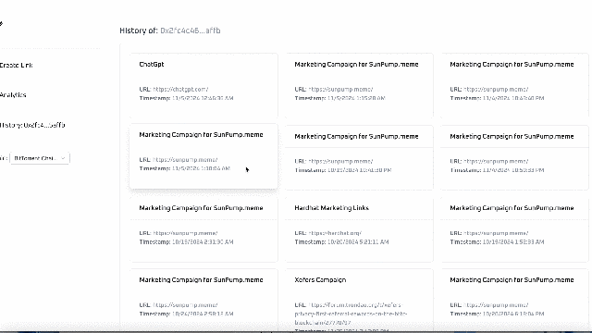592x333 pixels.
Task: Open the Hardhat Marketing Links card title
Action: 331,208
